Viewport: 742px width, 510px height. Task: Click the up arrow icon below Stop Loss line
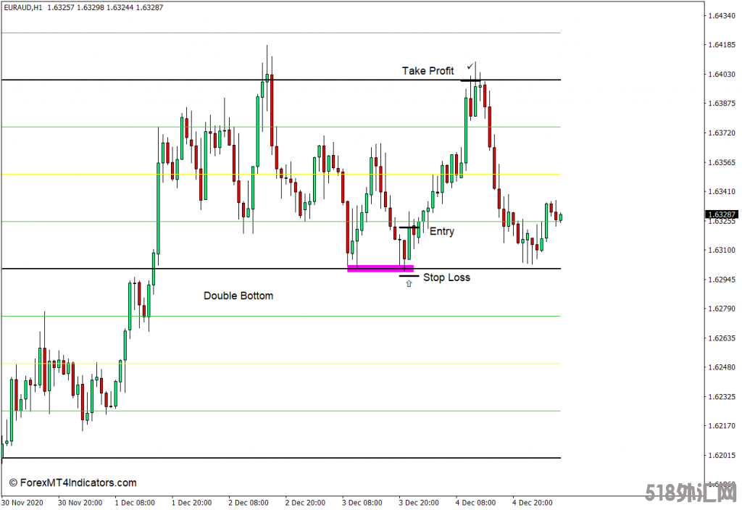click(409, 284)
